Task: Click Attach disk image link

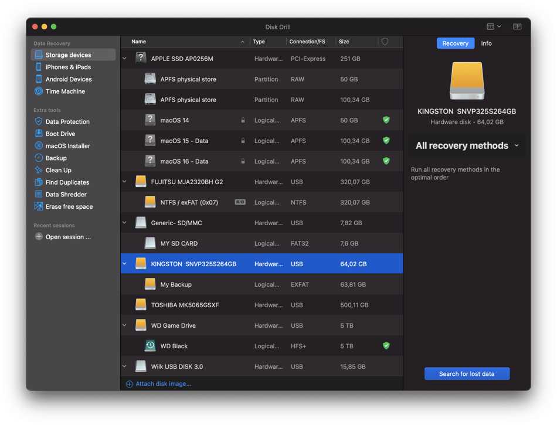Action: point(163,384)
